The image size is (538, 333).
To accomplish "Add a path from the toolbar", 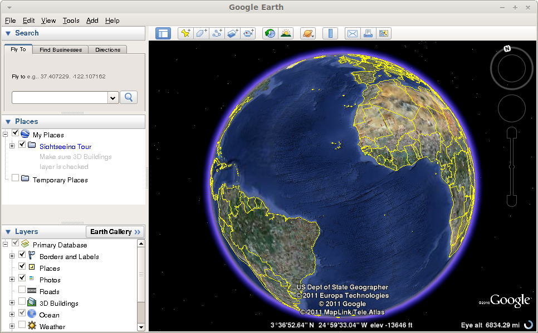I will 217,33.
